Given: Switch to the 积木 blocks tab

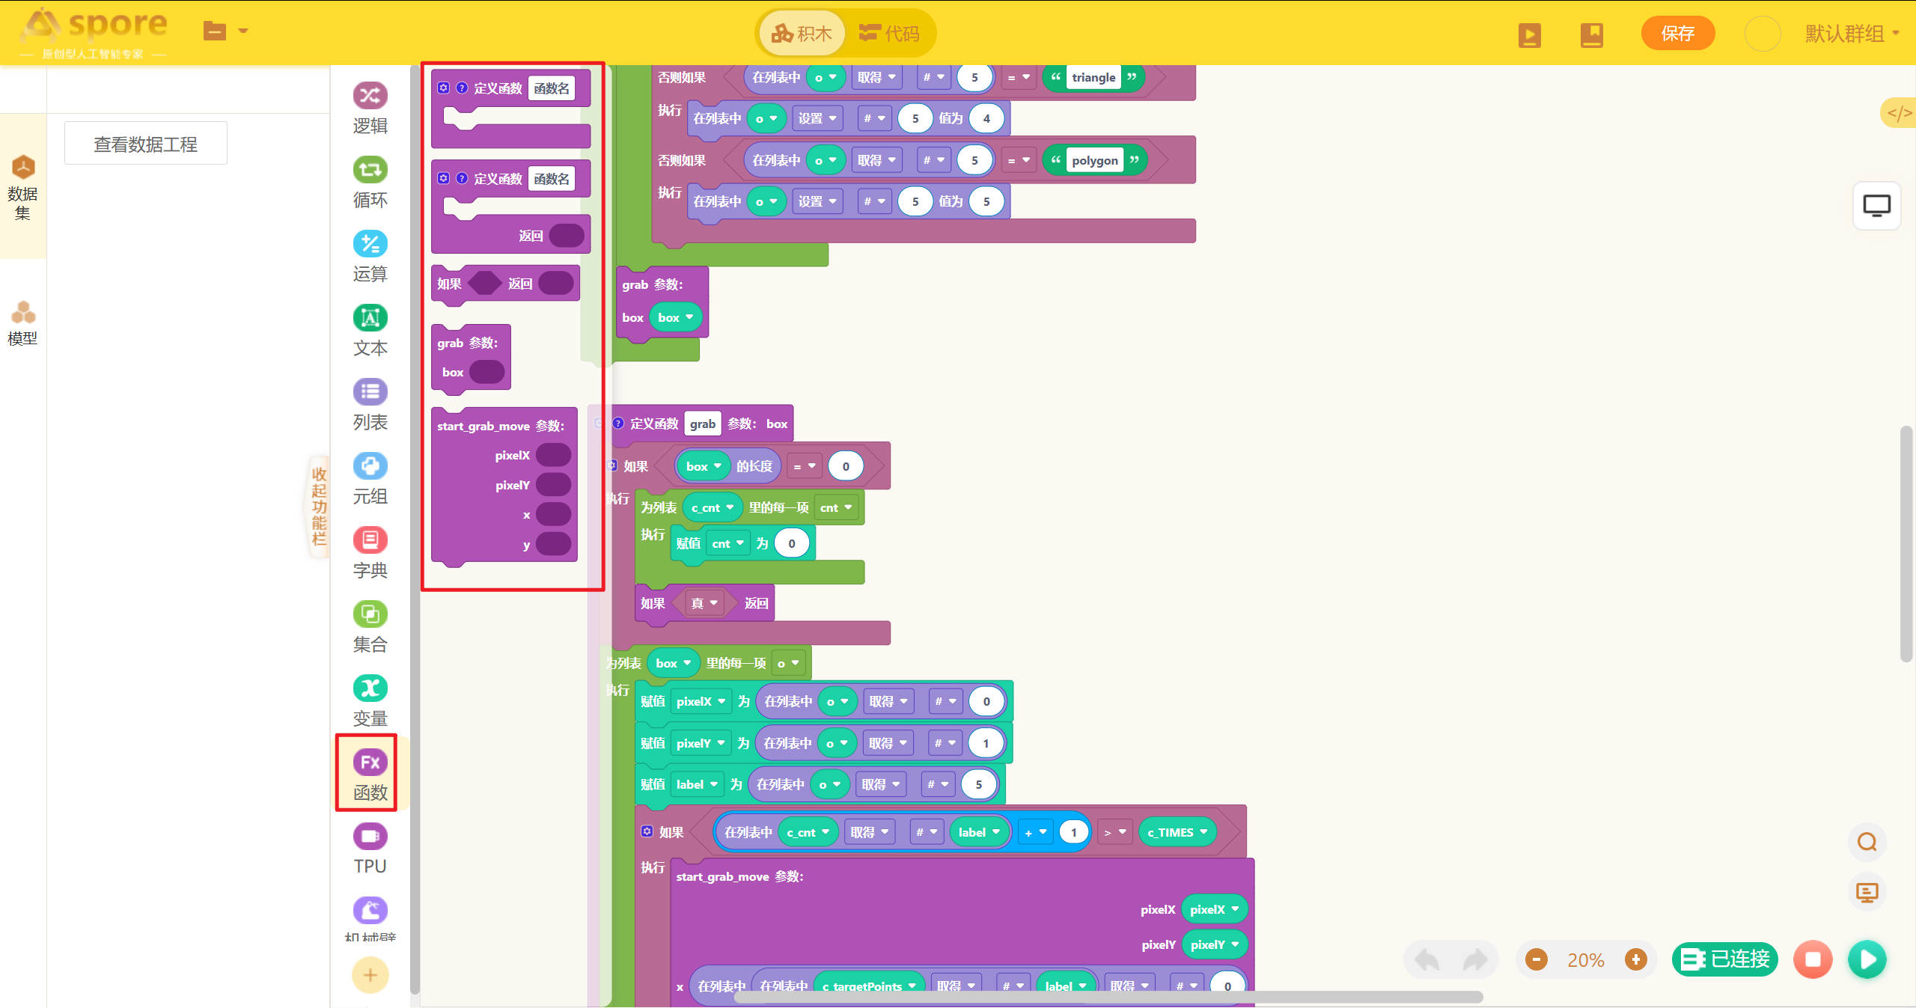Looking at the screenshot, I should 802,34.
